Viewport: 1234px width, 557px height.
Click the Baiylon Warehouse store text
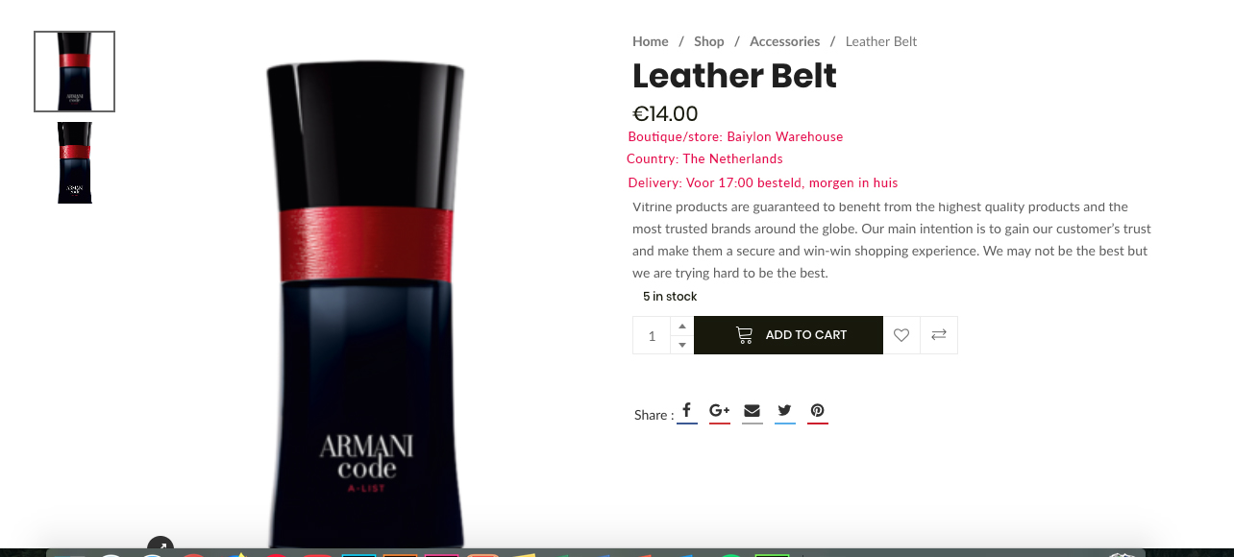point(784,136)
